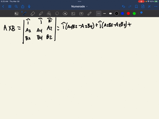159x119 pixels.
Task: Pick the green pen color
Action: pyautogui.click(x=134, y=14)
